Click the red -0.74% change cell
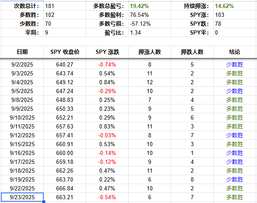This screenshot has height=203, width=257. pyautogui.click(x=107, y=64)
